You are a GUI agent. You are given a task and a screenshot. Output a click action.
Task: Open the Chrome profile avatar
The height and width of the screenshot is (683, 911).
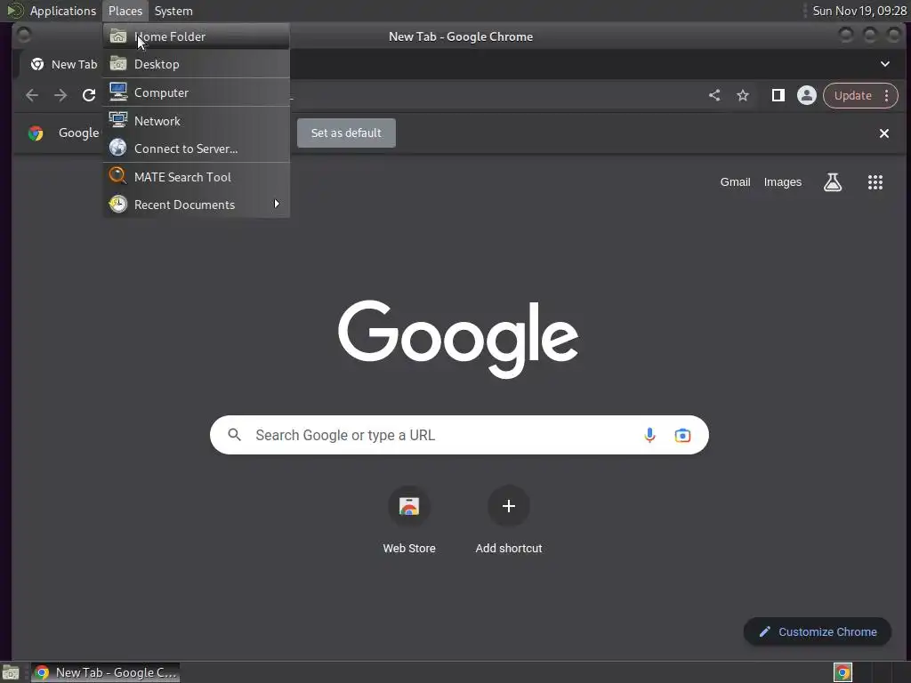click(806, 95)
